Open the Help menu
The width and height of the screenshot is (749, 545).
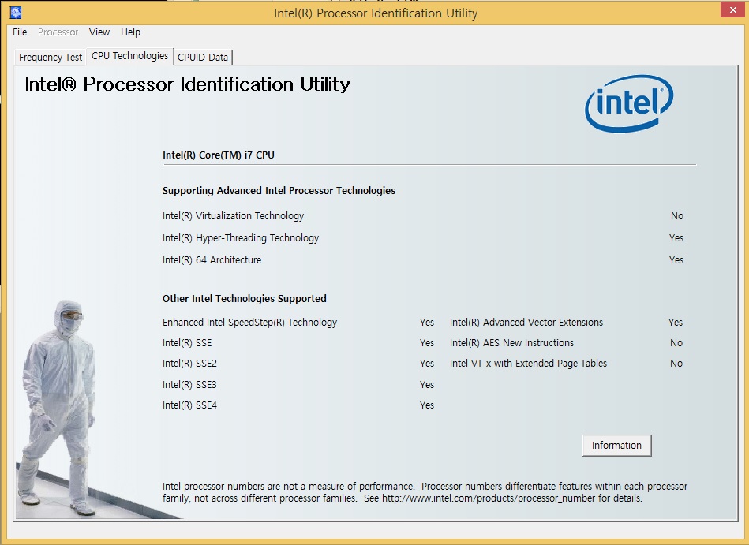point(130,32)
